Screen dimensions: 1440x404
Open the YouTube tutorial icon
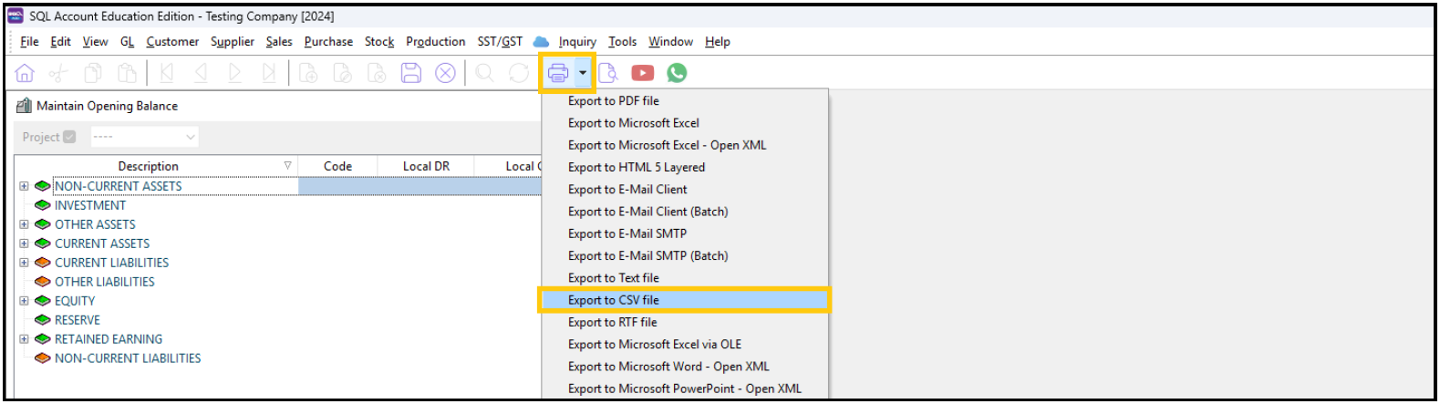tap(643, 73)
